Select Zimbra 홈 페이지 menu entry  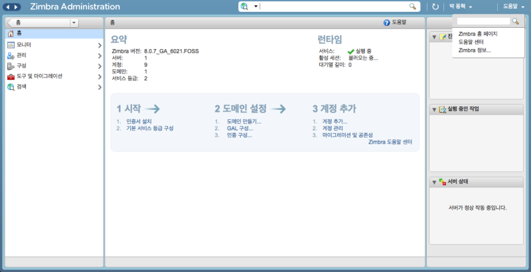click(x=477, y=34)
